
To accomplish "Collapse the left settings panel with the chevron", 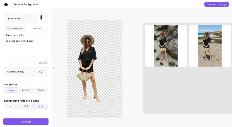I will [53, 68].
